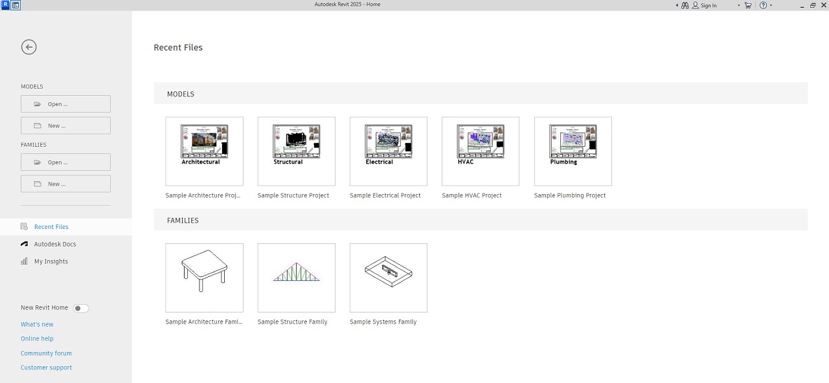The height and width of the screenshot is (383, 829).
Task: Click the My Insights chart icon
Action: coord(25,261)
